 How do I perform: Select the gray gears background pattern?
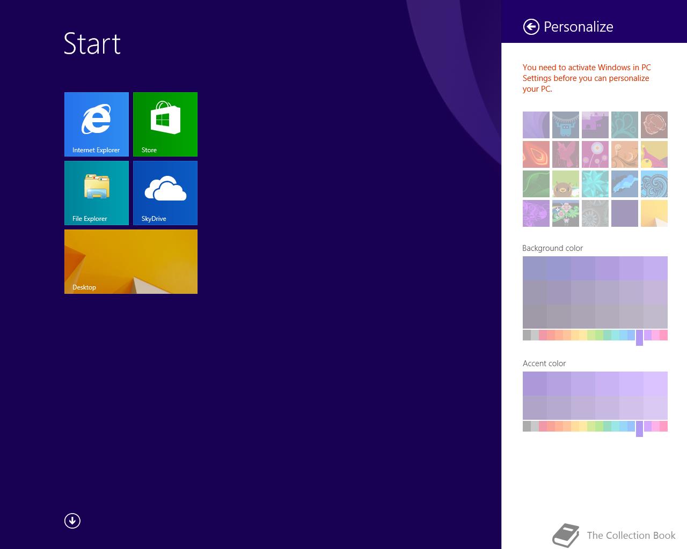click(x=595, y=213)
